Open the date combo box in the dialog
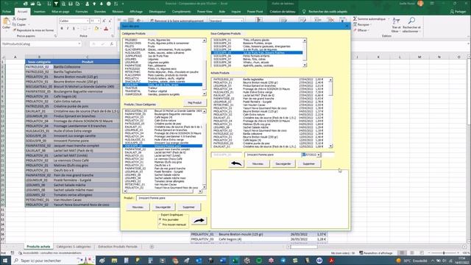 [319, 155]
